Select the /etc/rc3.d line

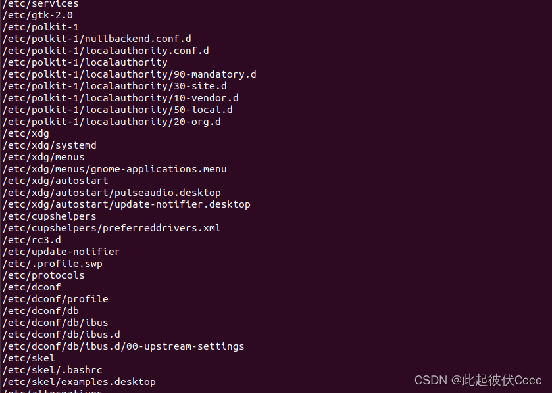coord(32,240)
